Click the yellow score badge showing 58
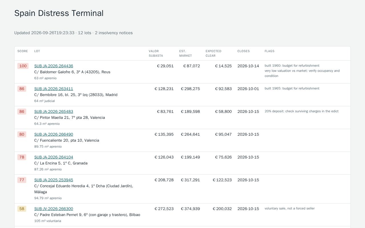 point(22,209)
